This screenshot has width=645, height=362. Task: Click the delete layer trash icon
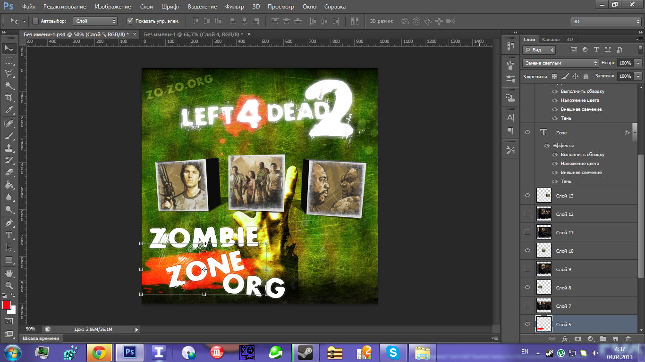pyautogui.click(x=628, y=338)
